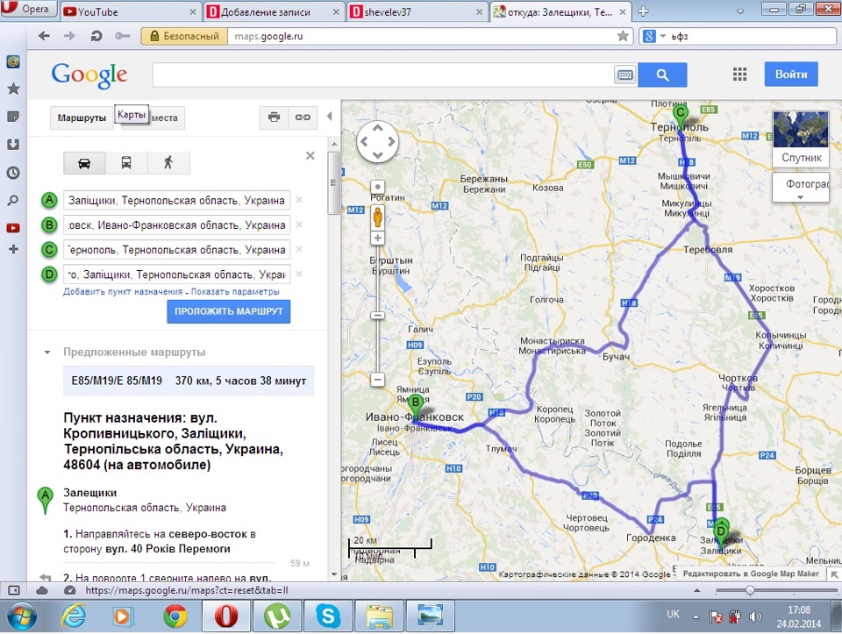Viewport: 842px width, 634px height.
Task: Switch to the YouTube browser tab
Action: click(x=131, y=11)
